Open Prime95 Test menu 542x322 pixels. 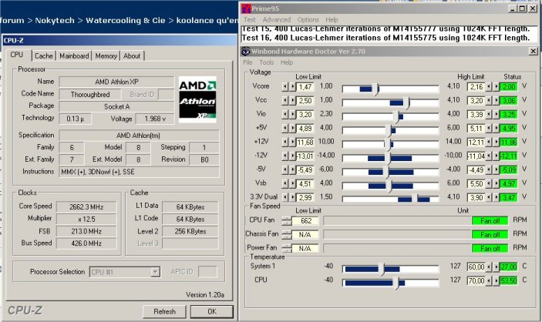250,20
